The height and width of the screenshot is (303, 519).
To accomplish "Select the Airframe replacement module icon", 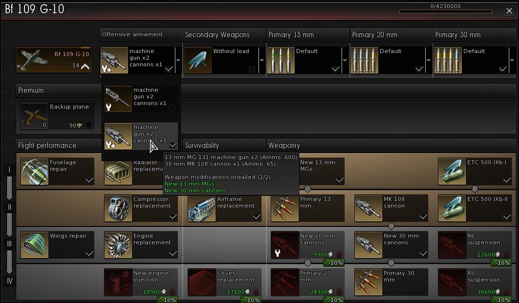I will pyautogui.click(x=201, y=208).
